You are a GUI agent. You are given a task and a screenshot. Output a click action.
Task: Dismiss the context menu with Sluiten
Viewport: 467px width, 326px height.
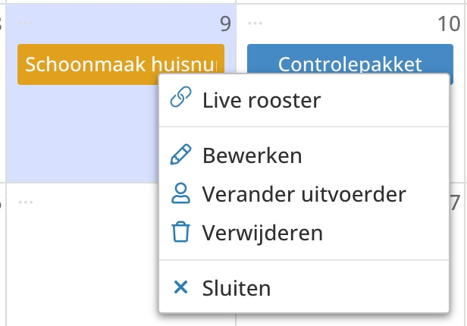click(x=237, y=288)
